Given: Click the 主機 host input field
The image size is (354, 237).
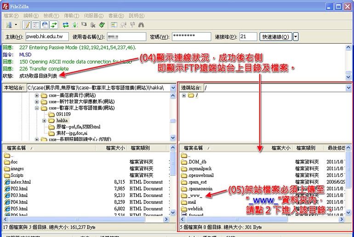Looking at the screenshot, I should (47, 37).
